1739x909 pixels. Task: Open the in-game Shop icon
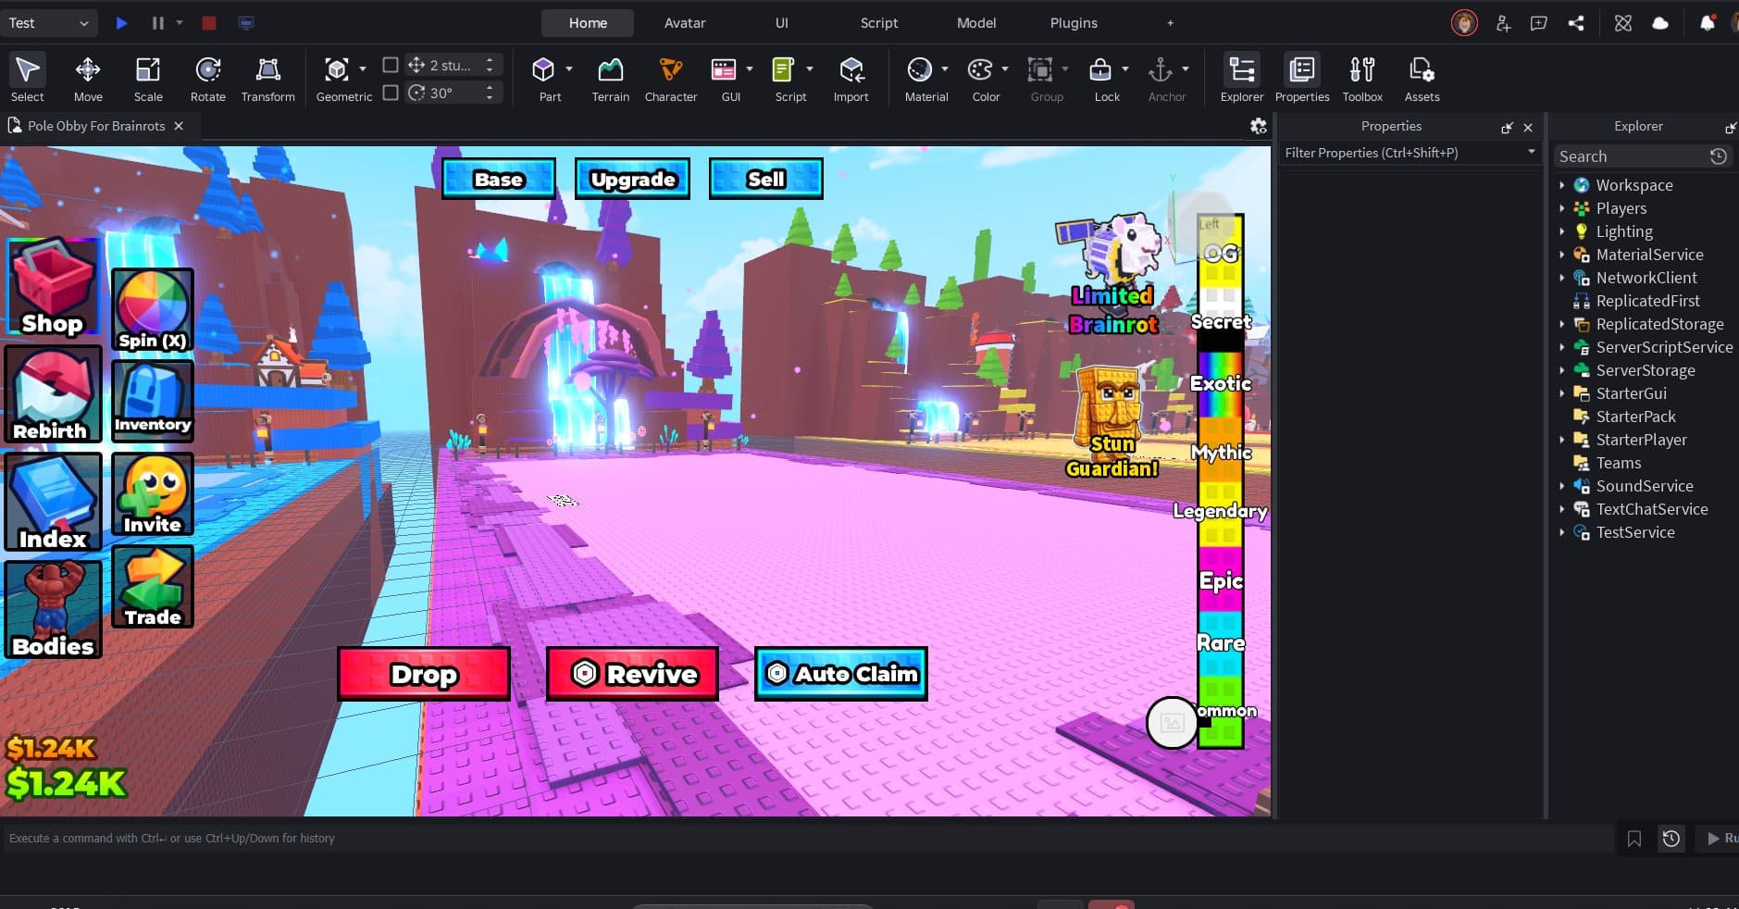click(54, 286)
